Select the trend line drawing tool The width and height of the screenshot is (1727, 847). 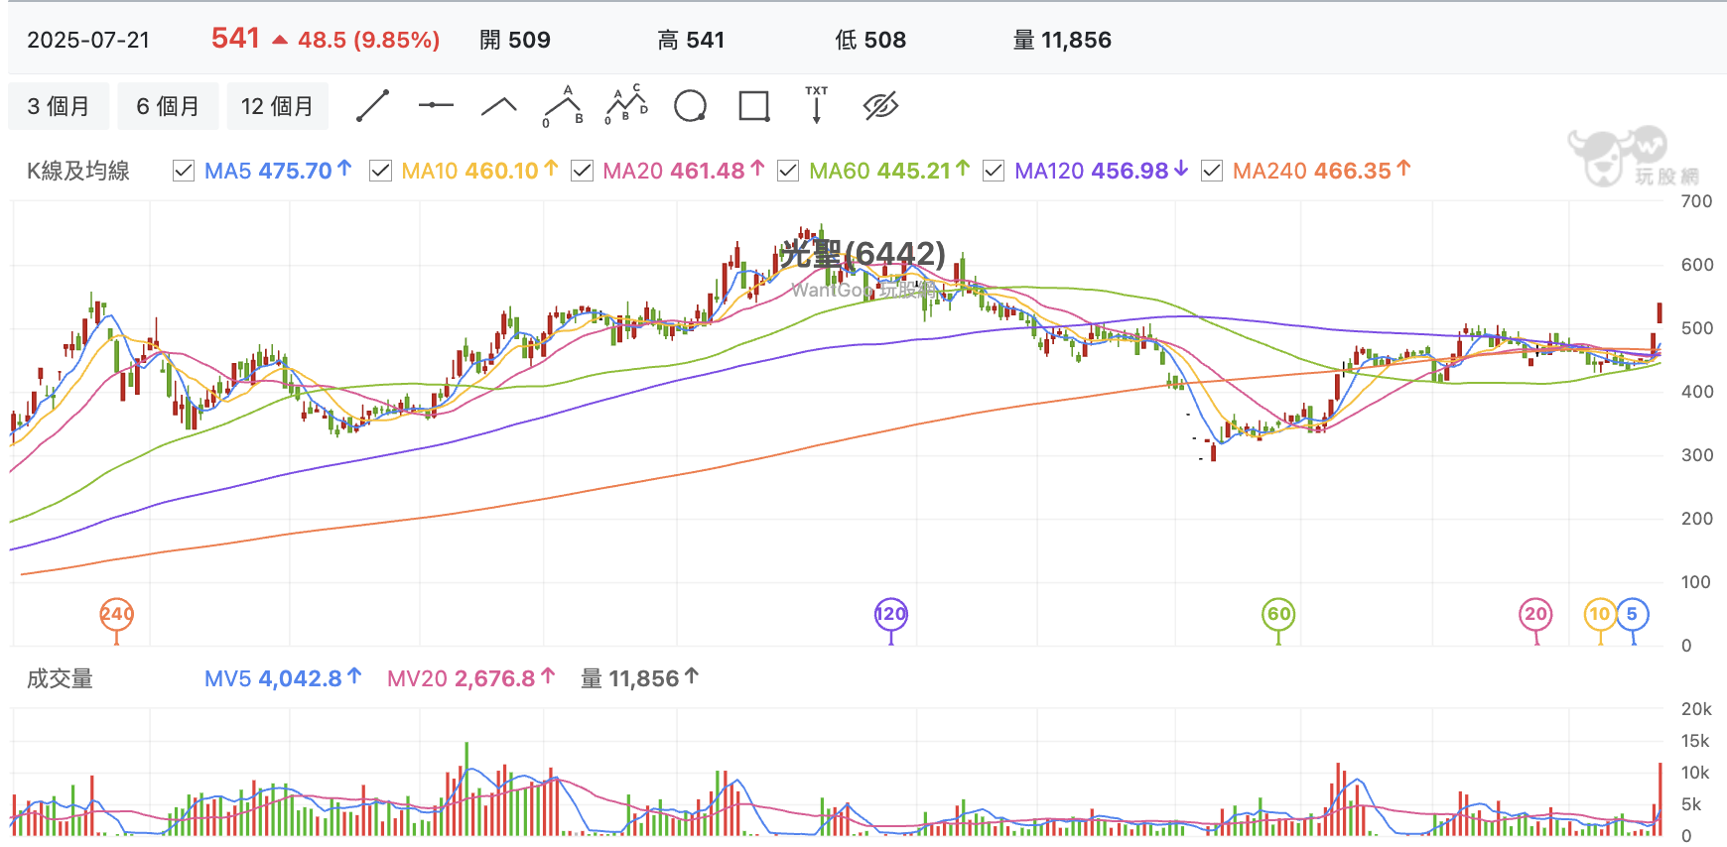(x=372, y=106)
